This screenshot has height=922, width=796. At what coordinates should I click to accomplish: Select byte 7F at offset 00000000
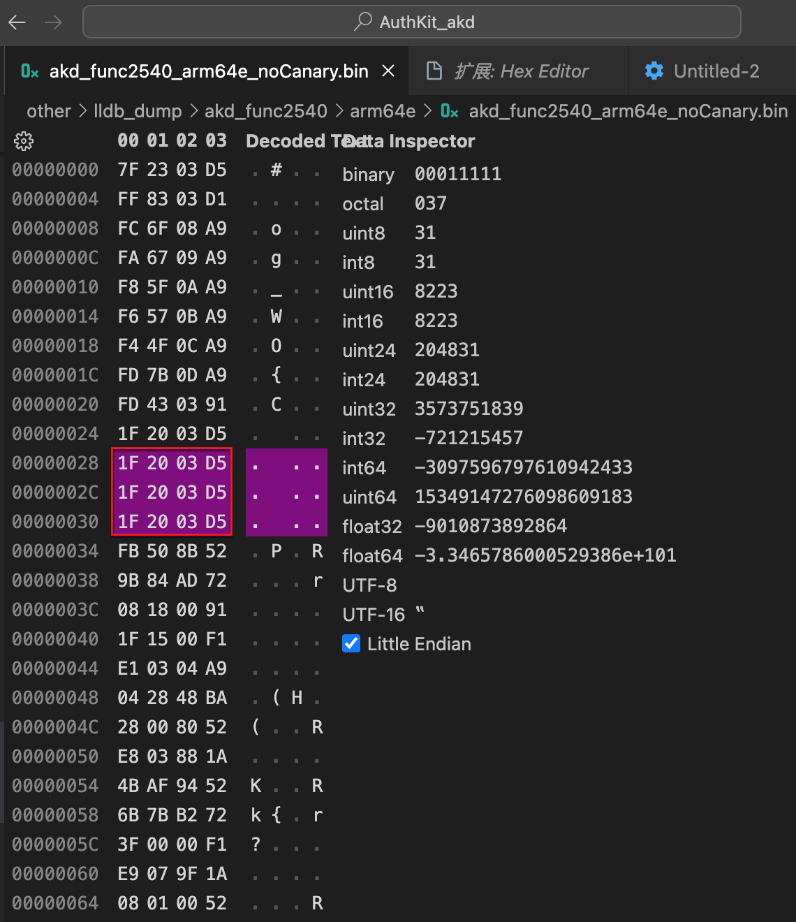point(128,170)
